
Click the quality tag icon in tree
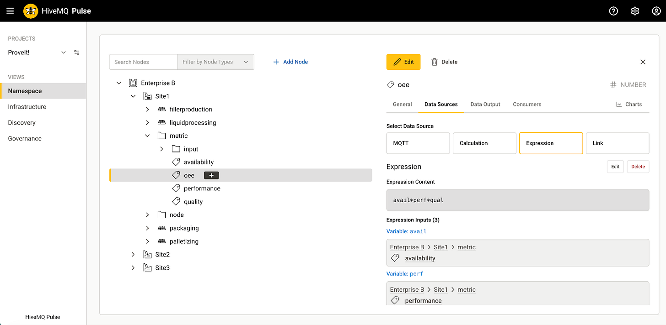(x=176, y=202)
